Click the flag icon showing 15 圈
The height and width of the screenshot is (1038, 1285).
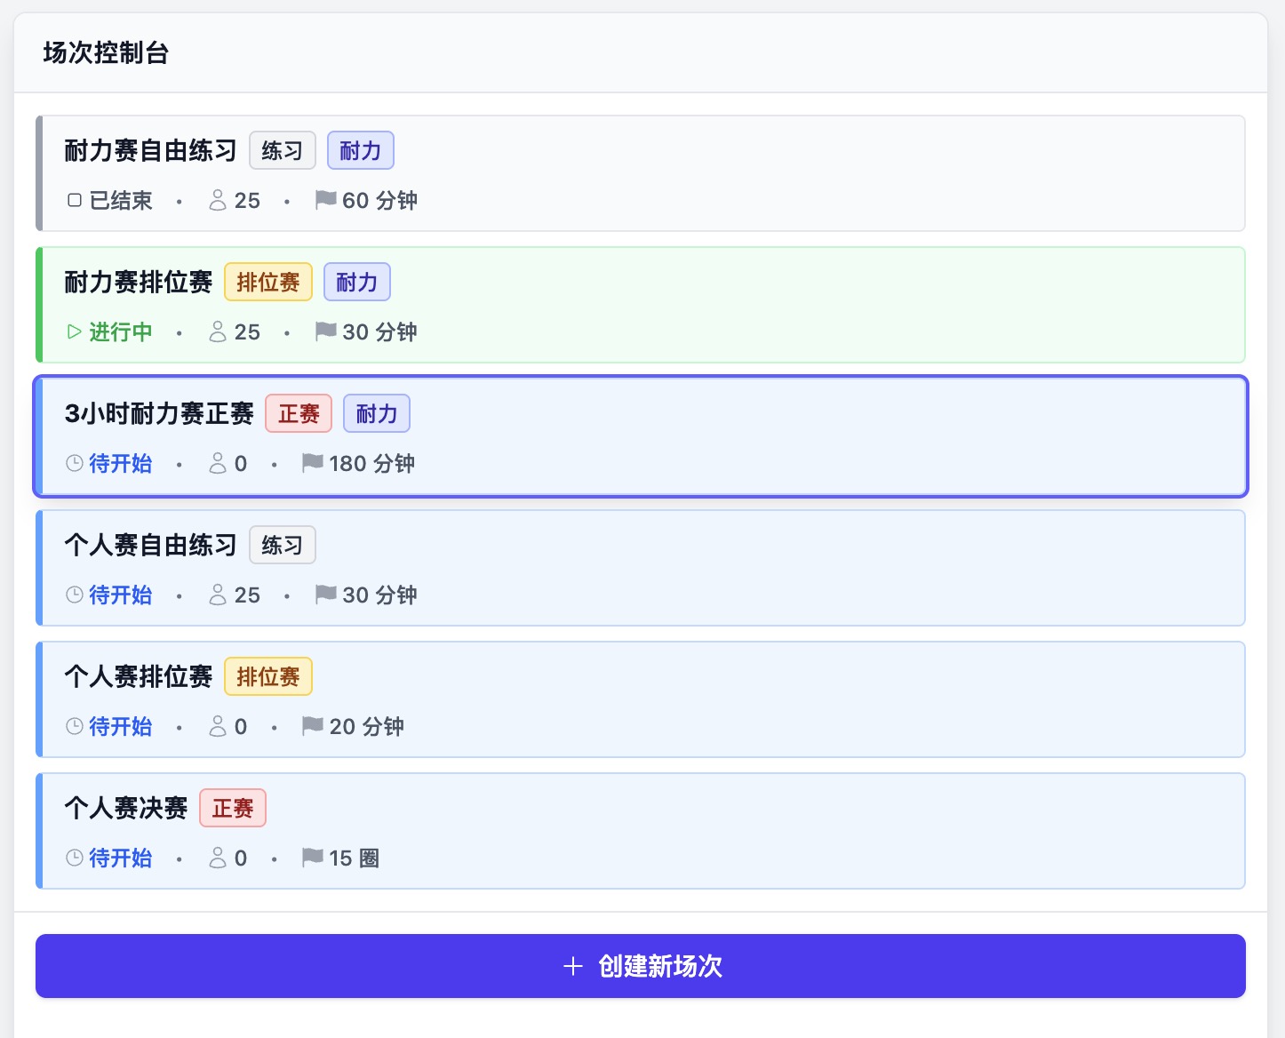click(311, 858)
